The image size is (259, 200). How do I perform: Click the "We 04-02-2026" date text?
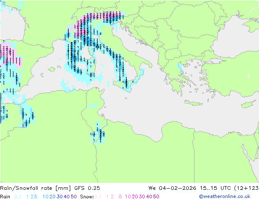(x=172, y=188)
